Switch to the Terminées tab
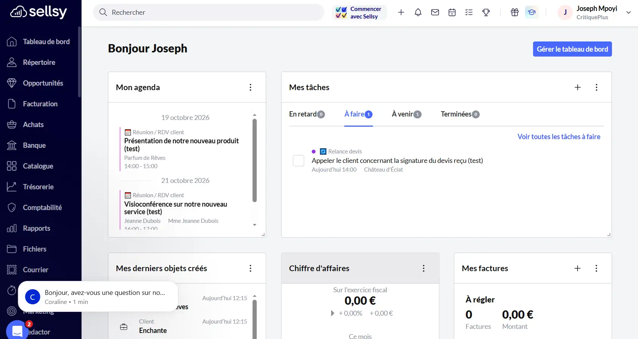This screenshot has width=638, height=339. (460, 114)
